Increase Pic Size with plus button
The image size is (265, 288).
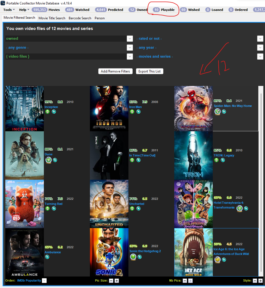tap(116, 281)
